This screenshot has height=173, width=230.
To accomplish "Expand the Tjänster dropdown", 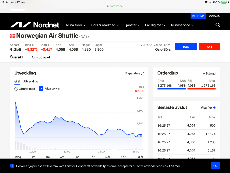I will click(132, 25).
